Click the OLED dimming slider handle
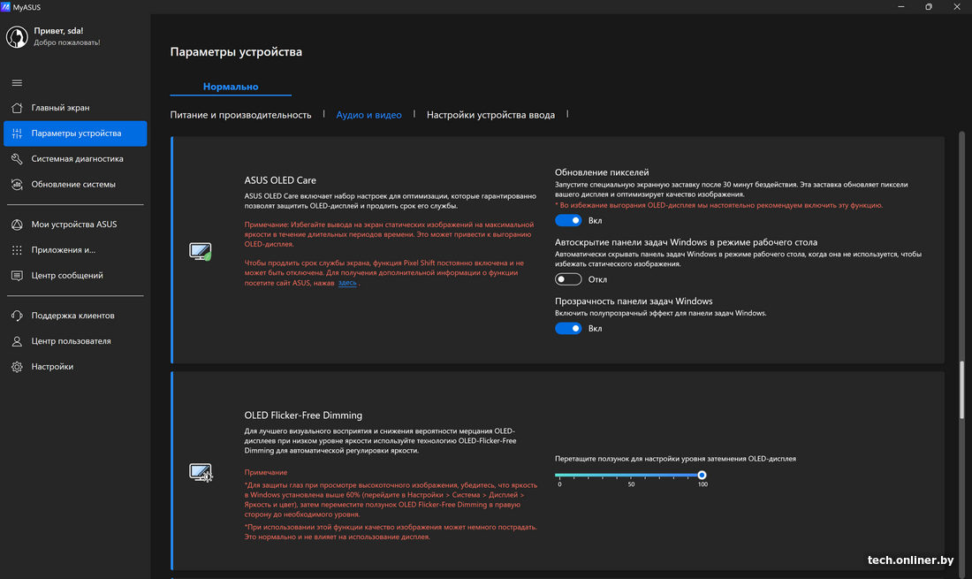Image resolution: width=972 pixels, height=579 pixels. 702,475
